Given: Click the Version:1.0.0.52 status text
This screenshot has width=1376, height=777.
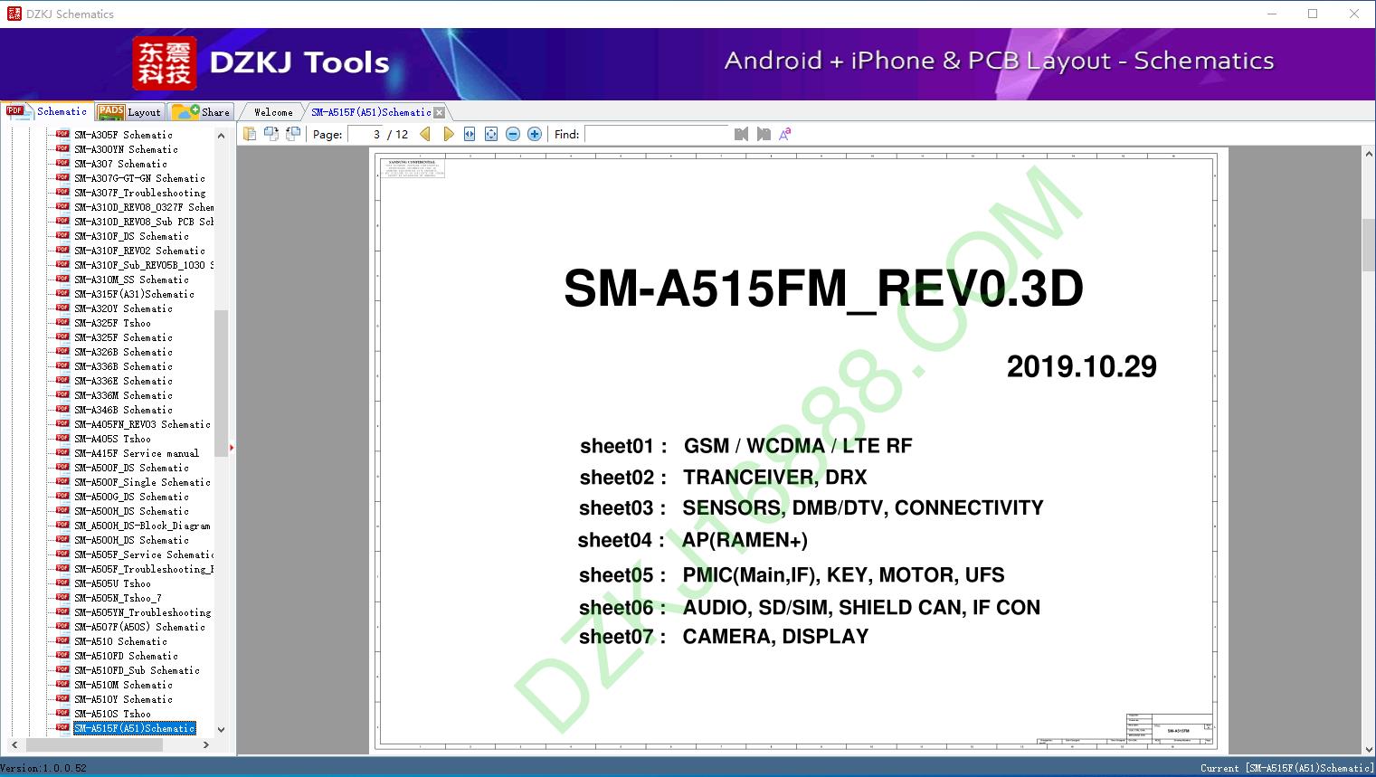Looking at the screenshot, I should point(43,769).
